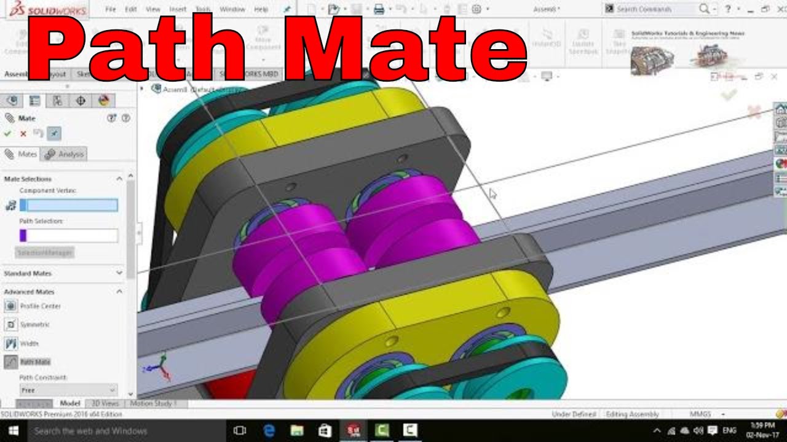The height and width of the screenshot is (442, 787).
Task: Click the volume icon in the system tray
Action: [x=698, y=431]
